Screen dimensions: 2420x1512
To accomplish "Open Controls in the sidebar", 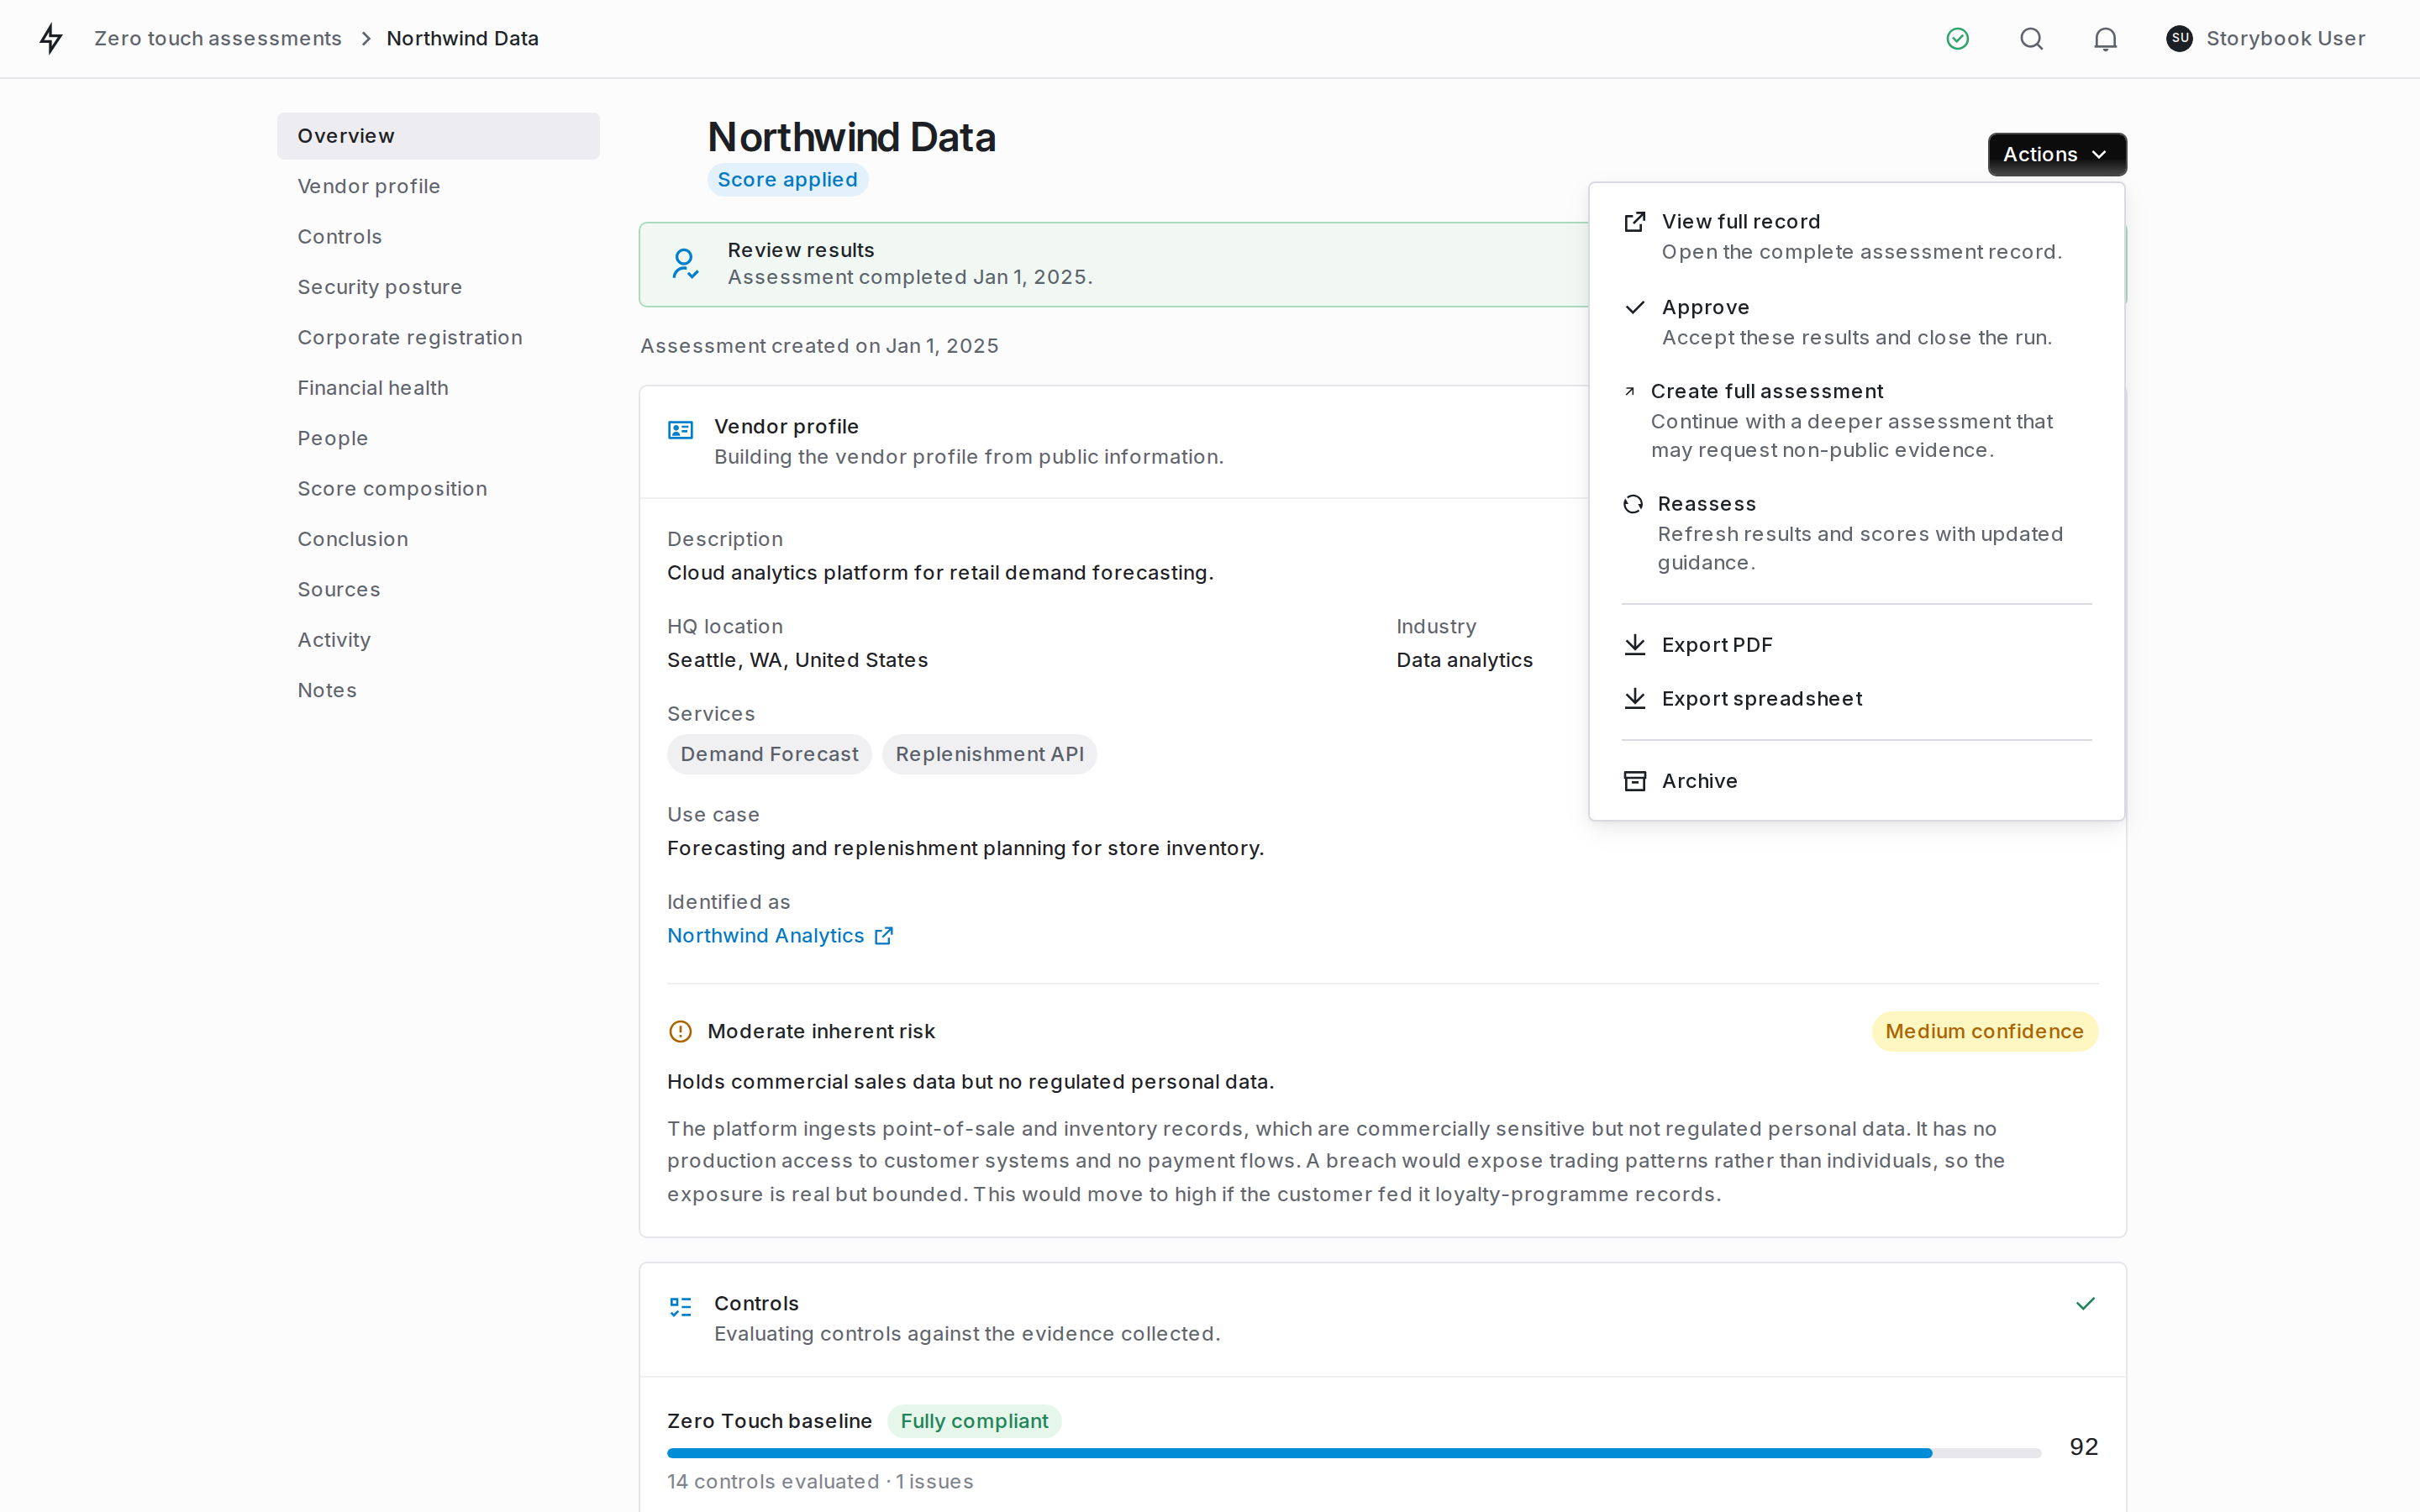I will [438, 237].
